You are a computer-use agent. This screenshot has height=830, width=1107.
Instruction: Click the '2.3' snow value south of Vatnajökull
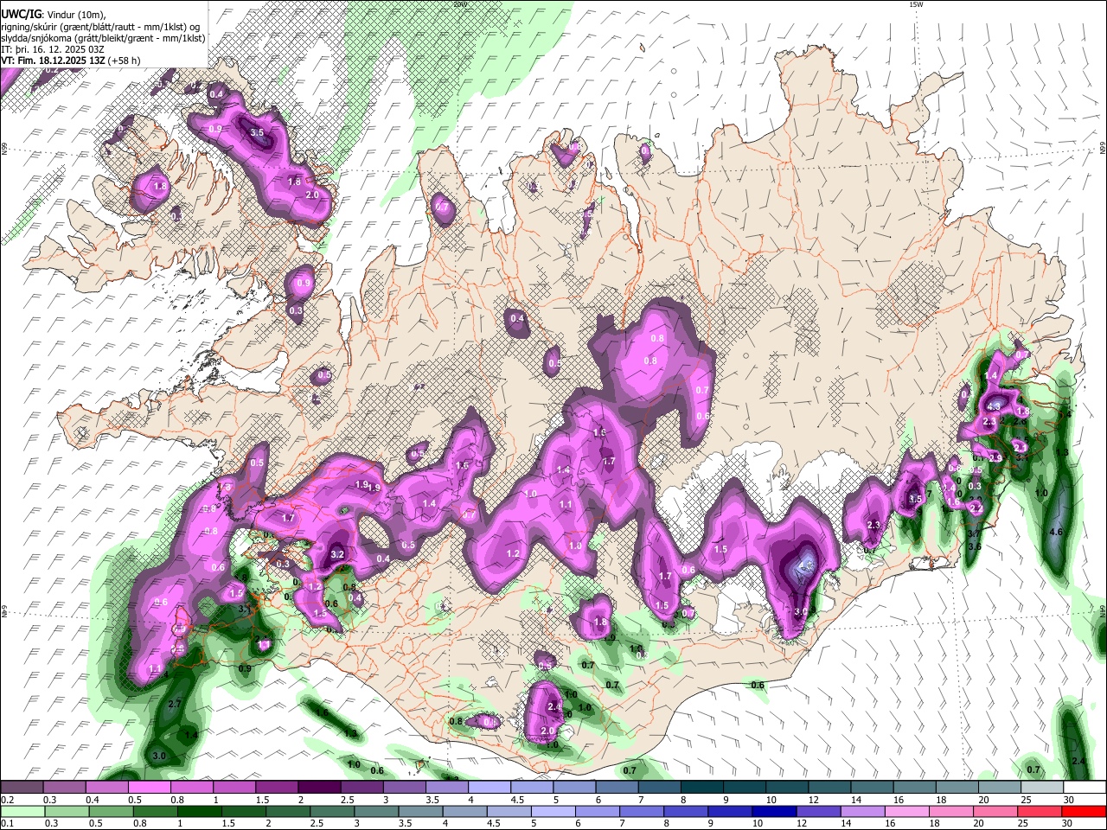click(873, 526)
